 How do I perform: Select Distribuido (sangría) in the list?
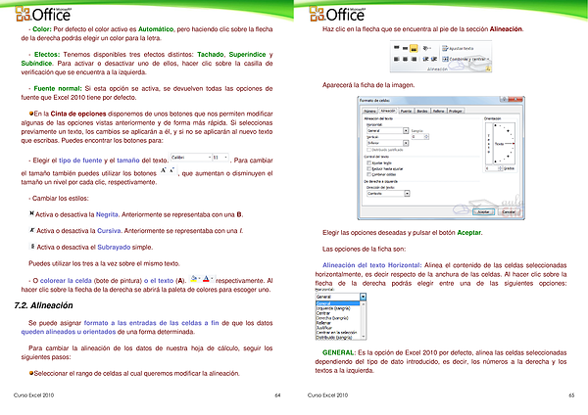(x=338, y=337)
